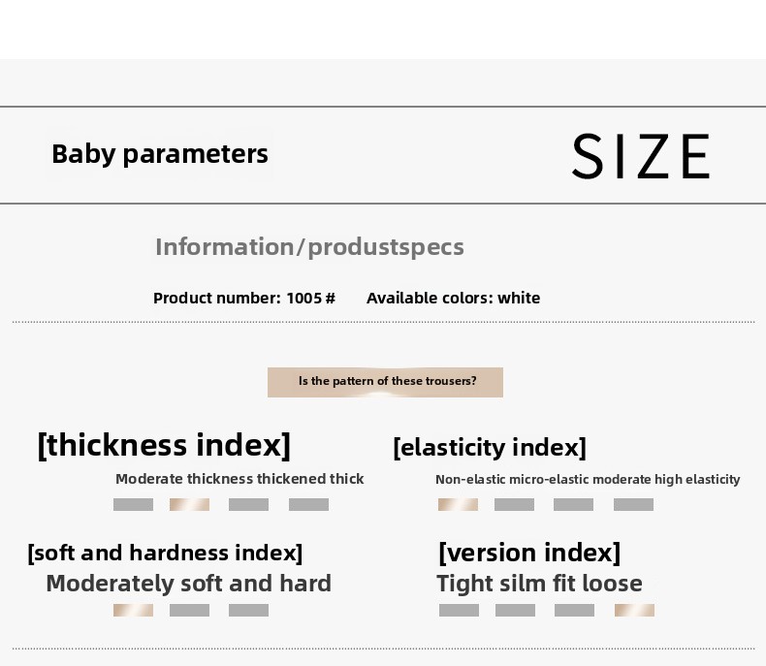This screenshot has width=766, height=666.
Task: Click the Information/produstspecs heading
Action: pos(309,246)
